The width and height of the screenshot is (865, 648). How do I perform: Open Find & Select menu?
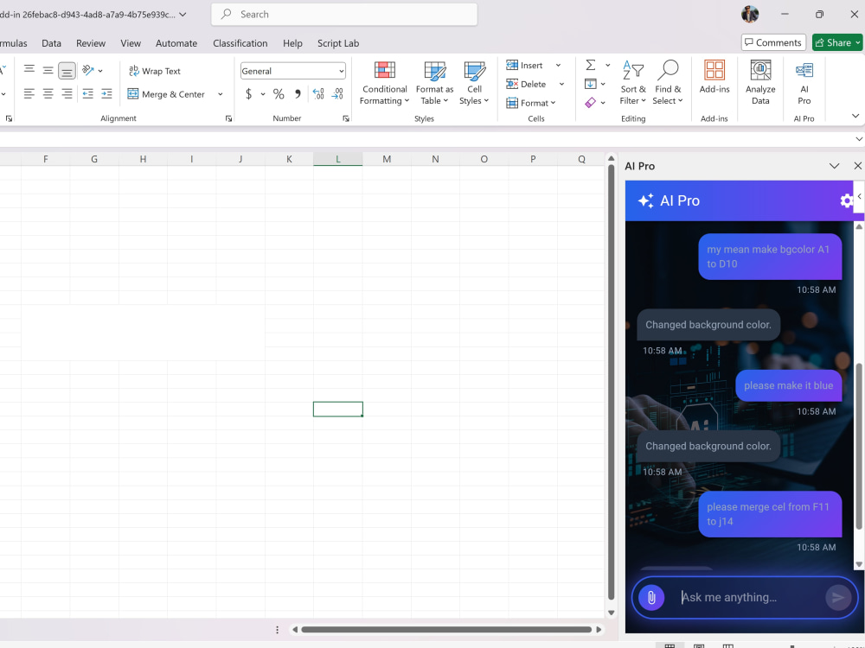[668, 83]
